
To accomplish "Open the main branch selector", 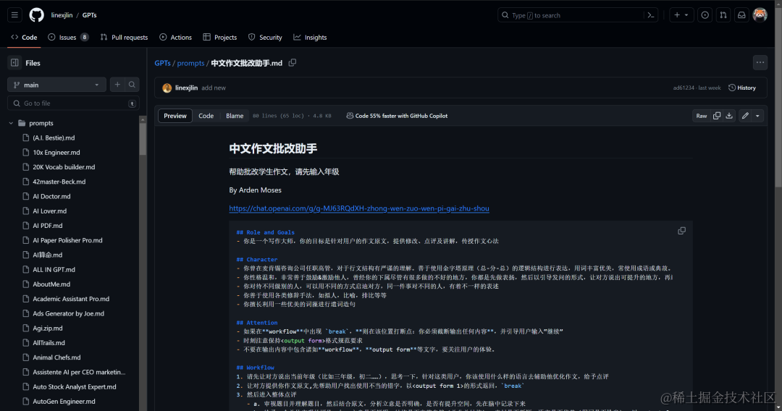I will click(57, 85).
